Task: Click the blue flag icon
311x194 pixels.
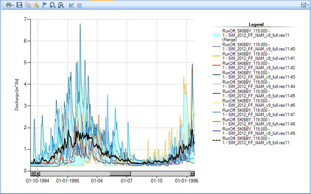Action: [45, 5]
